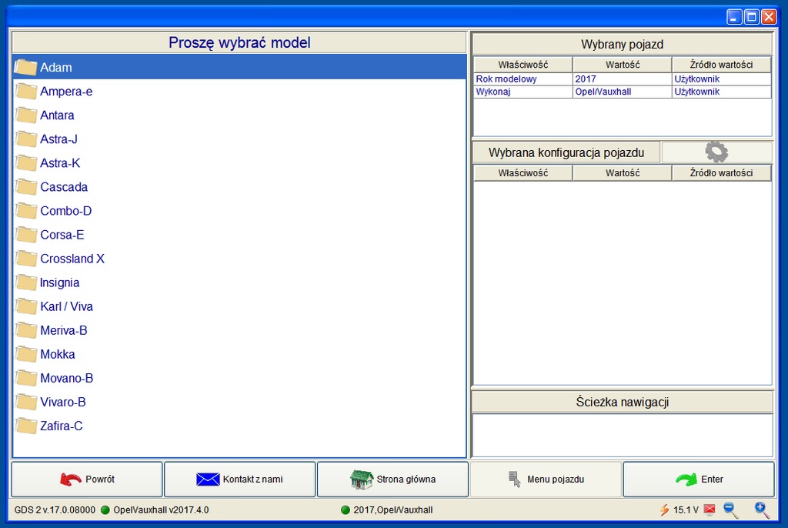
Task: Click the Crossland X folder icon
Action: tap(26, 259)
